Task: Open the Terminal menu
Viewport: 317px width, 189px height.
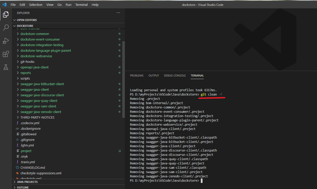Action: (x=82, y=5)
